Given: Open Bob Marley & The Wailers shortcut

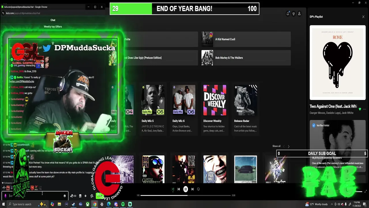Looking at the screenshot, I should click(x=246, y=58).
